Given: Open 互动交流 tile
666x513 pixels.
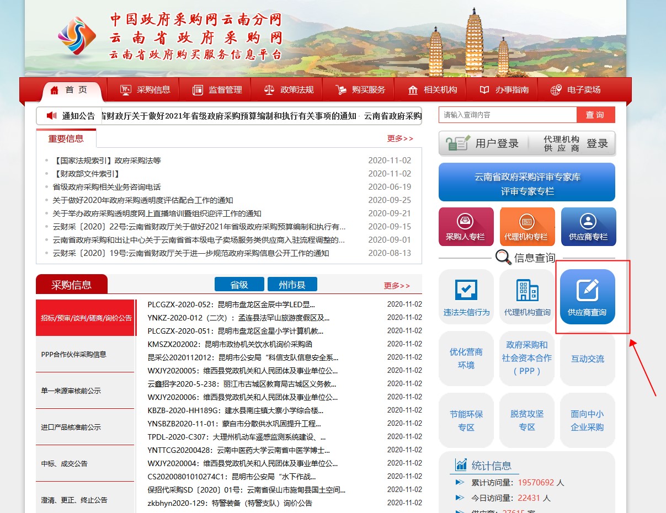Looking at the screenshot, I should coord(588,359).
